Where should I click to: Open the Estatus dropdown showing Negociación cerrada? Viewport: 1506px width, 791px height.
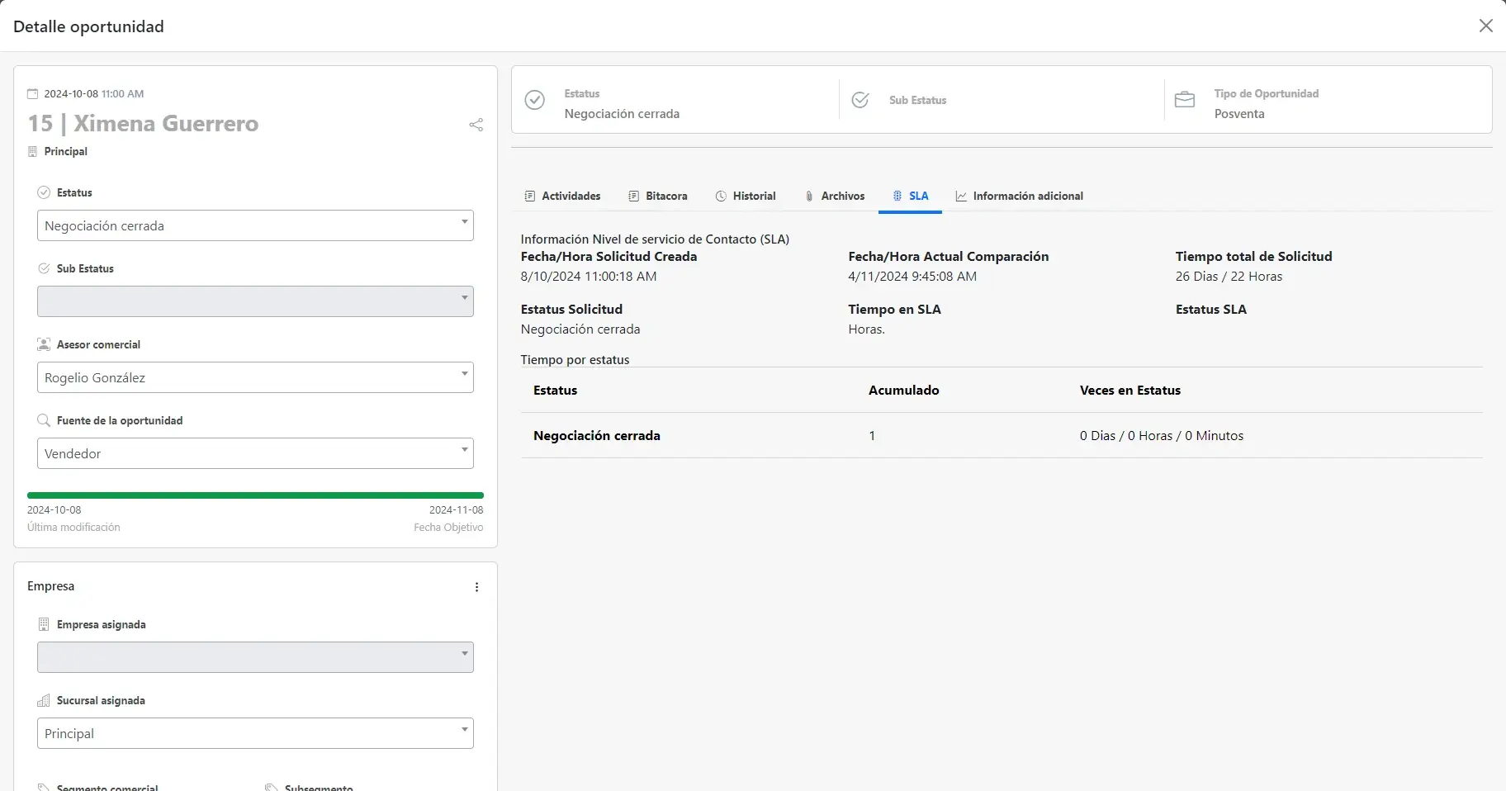255,225
